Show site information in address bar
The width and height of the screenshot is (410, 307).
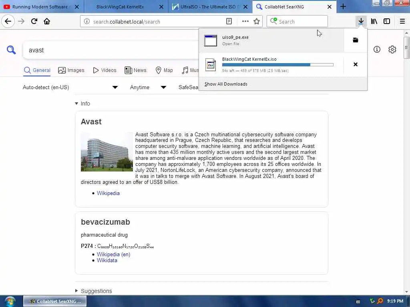pyautogui.click(x=87, y=22)
